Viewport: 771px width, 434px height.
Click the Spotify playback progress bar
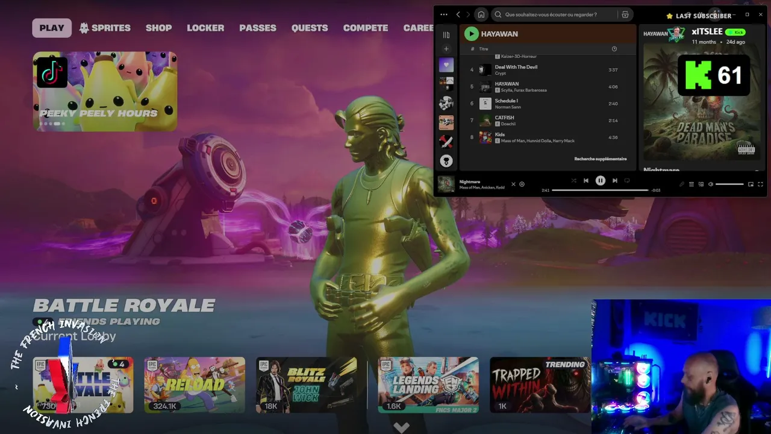point(600,190)
